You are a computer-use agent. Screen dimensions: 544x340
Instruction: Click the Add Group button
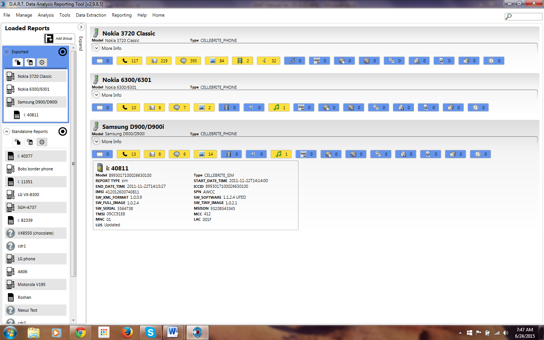pyautogui.click(x=59, y=38)
